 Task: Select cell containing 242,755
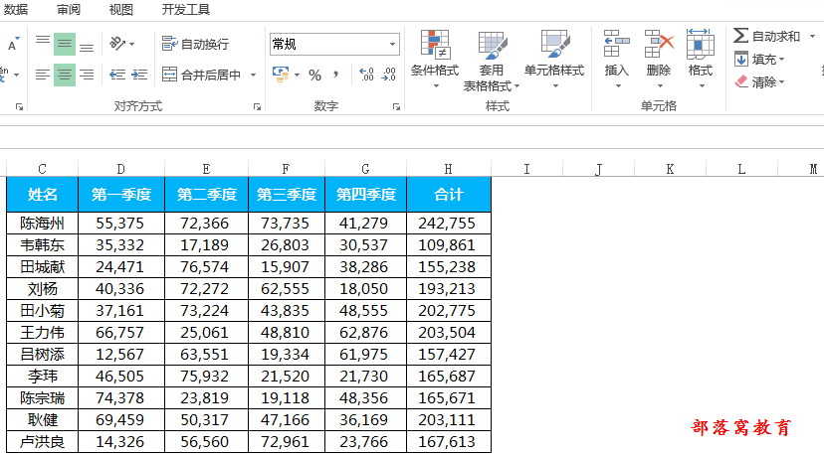449,223
